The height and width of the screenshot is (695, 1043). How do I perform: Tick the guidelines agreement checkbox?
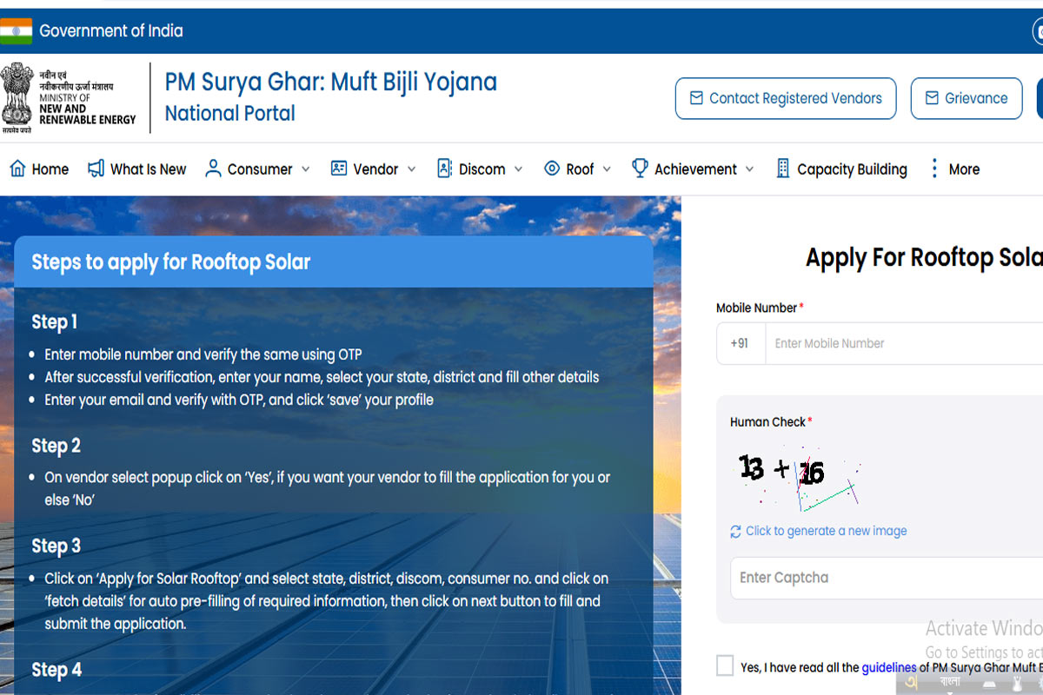725,665
